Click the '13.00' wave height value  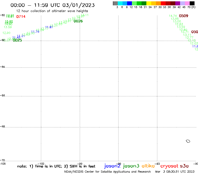point(177,21)
